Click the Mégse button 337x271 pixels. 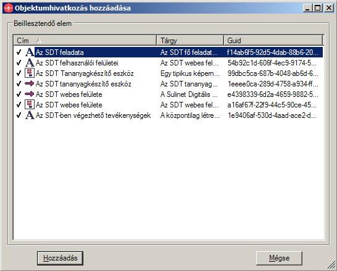(x=279, y=258)
